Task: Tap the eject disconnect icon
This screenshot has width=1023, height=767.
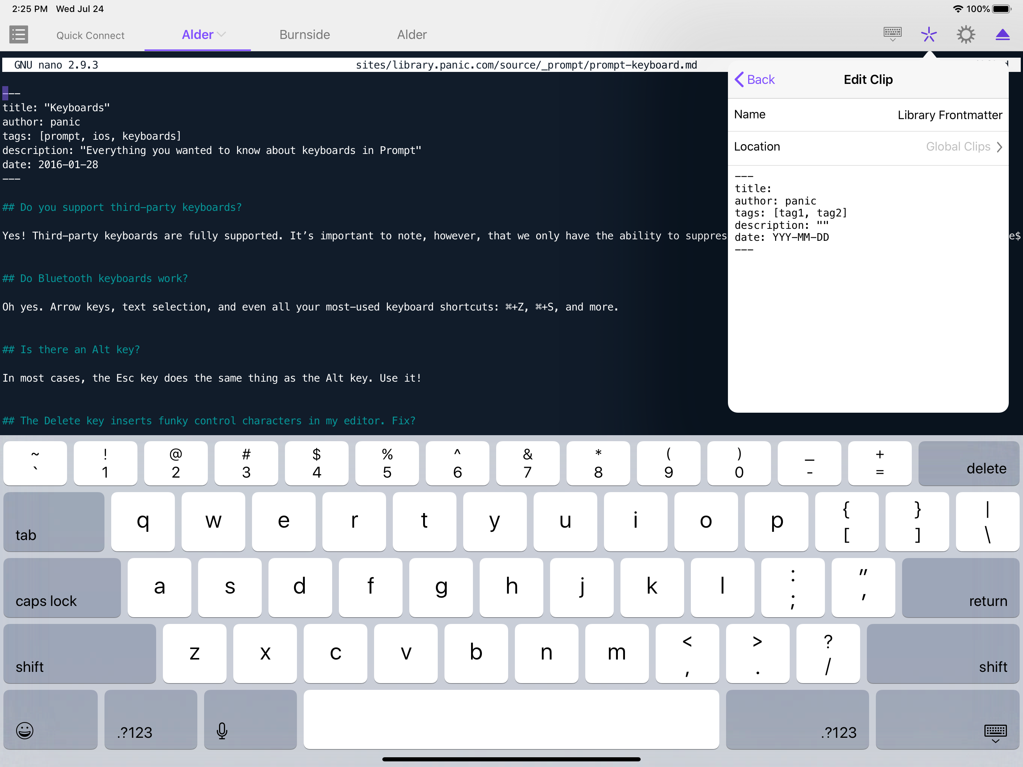Action: tap(1002, 35)
